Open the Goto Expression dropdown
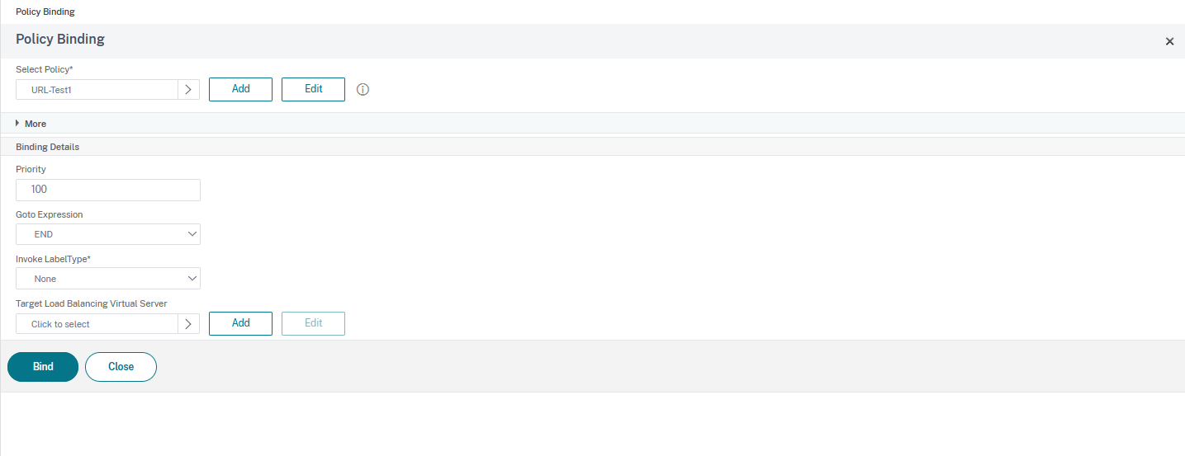Viewport: 1185px width, 456px height. (x=108, y=234)
